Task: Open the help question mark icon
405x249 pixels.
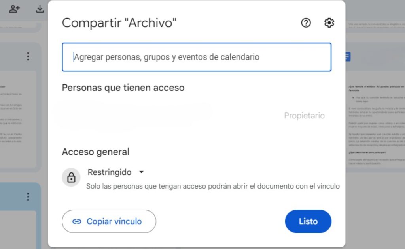Action: [306, 22]
